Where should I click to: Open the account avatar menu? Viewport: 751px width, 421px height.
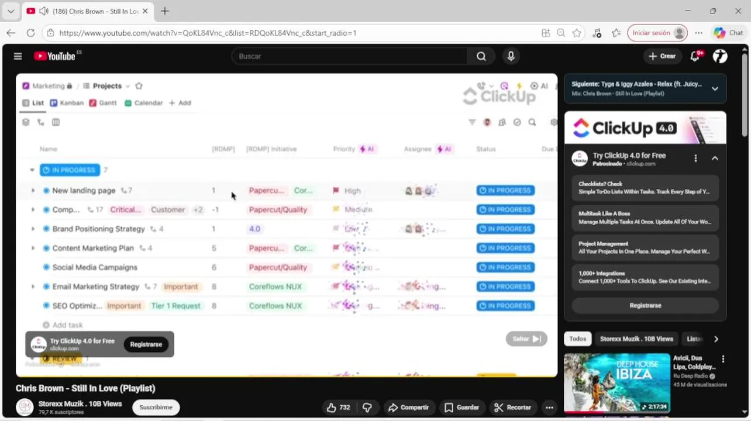pos(720,56)
